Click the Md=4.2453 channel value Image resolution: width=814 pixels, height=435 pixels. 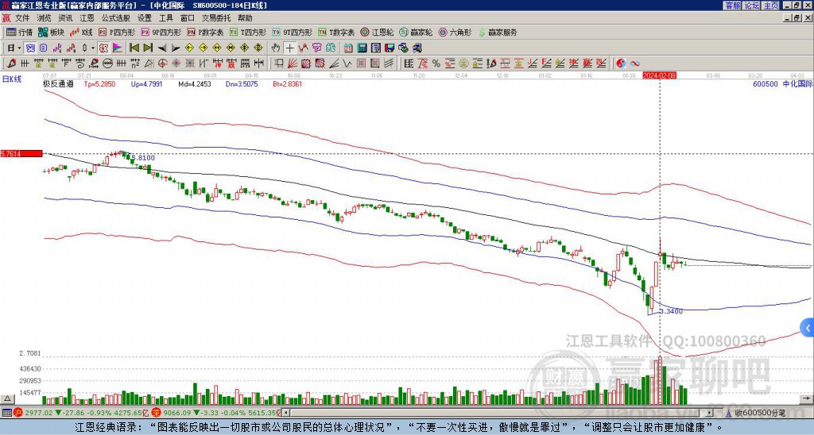point(195,83)
